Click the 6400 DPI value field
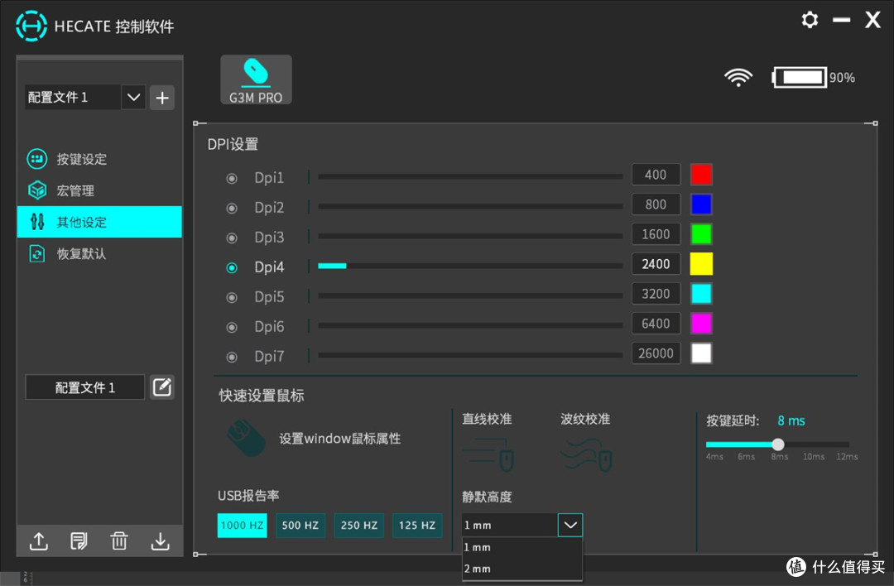 (x=656, y=324)
